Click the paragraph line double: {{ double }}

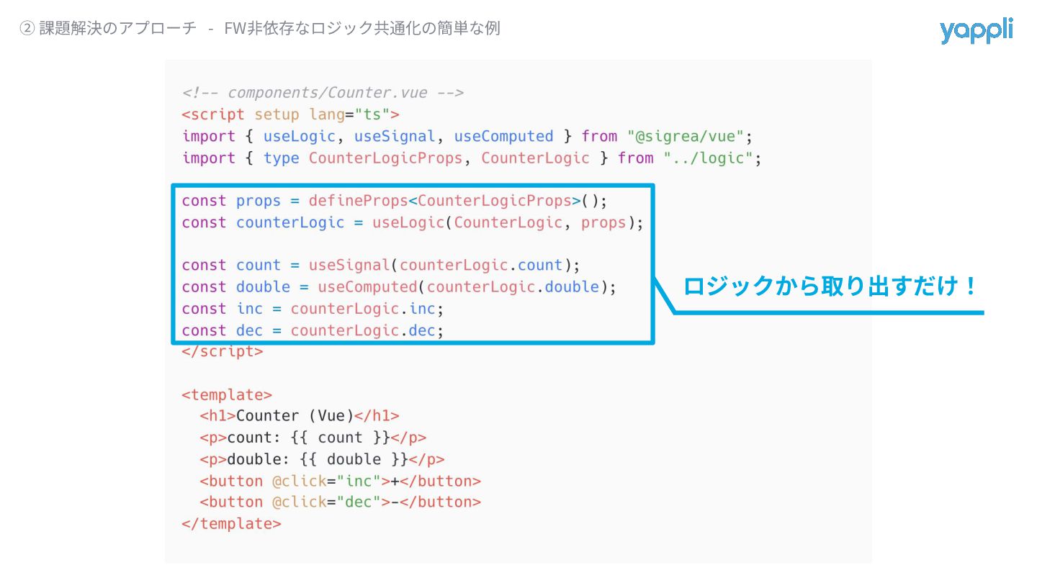tap(322, 459)
